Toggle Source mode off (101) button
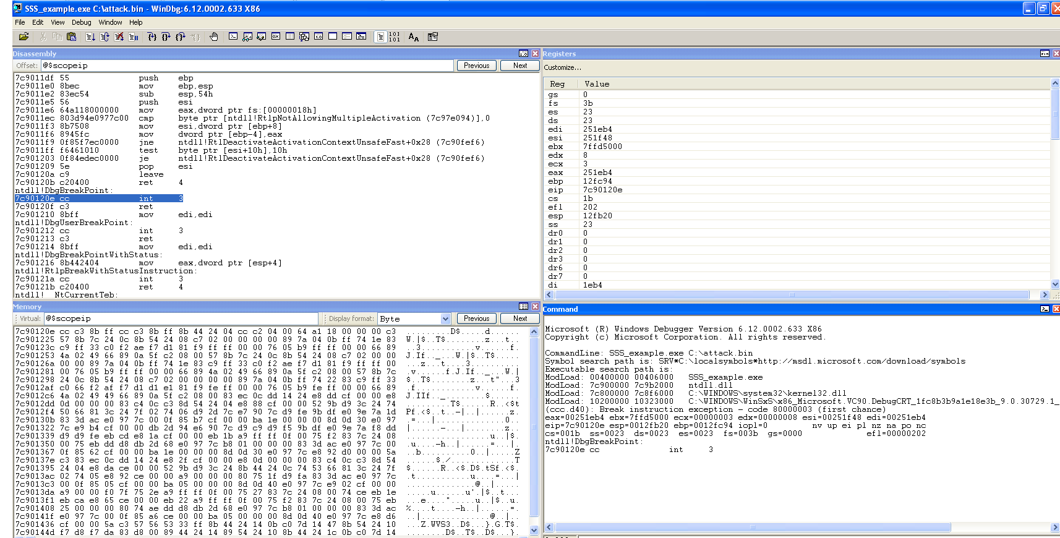Viewport: 1060px width, 538px height. pyautogui.click(x=395, y=37)
